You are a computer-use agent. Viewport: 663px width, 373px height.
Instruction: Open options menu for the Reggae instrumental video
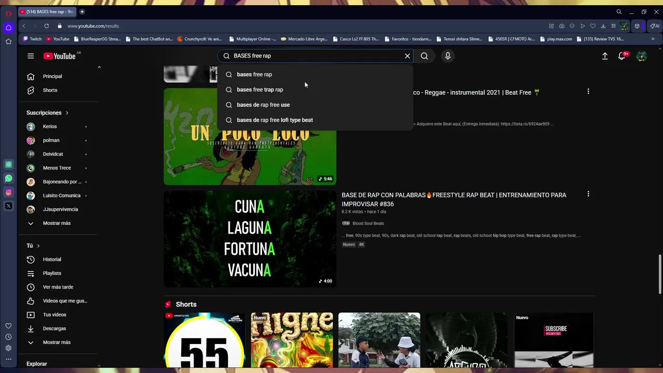(x=588, y=91)
